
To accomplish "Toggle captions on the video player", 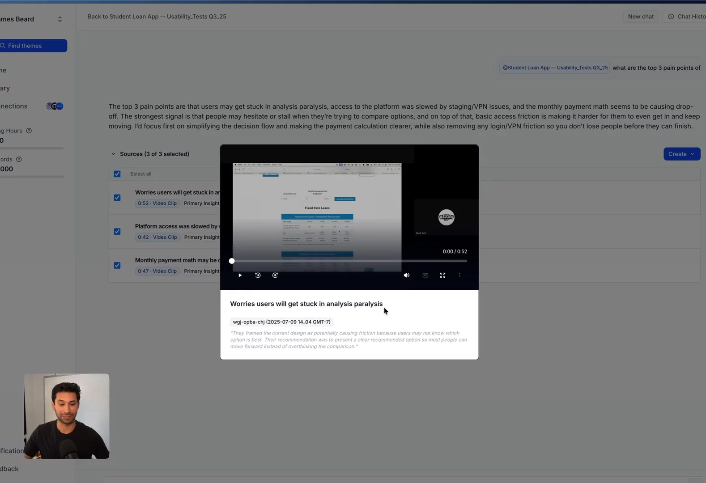I will click(x=425, y=275).
